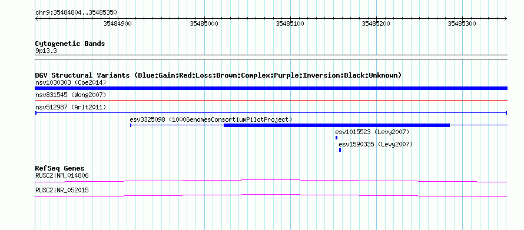The height and width of the screenshot is (230, 524).
Task: Select the thick esv3325098 blue segment
Action: click(337, 125)
